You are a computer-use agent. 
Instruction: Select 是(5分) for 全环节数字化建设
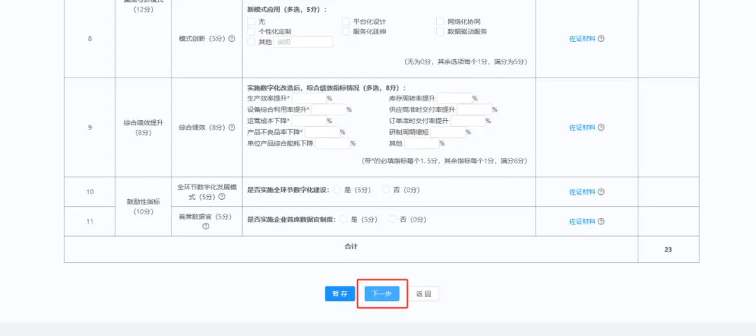click(x=337, y=189)
